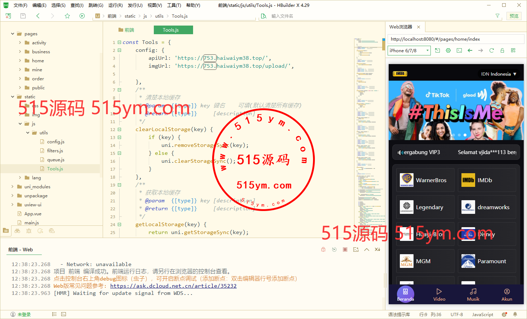Select the IMDb card
Image resolution: width=527 pixels, height=319 pixels.
pyautogui.click(x=487, y=180)
